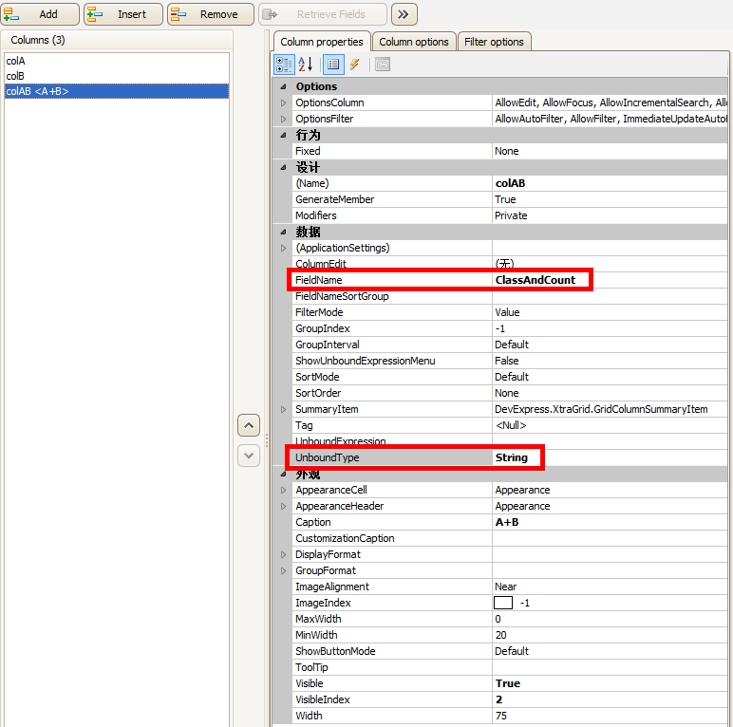Edit the (Name) value colAB
This screenshot has width=733, height=727.
click(x=510, y=183)
